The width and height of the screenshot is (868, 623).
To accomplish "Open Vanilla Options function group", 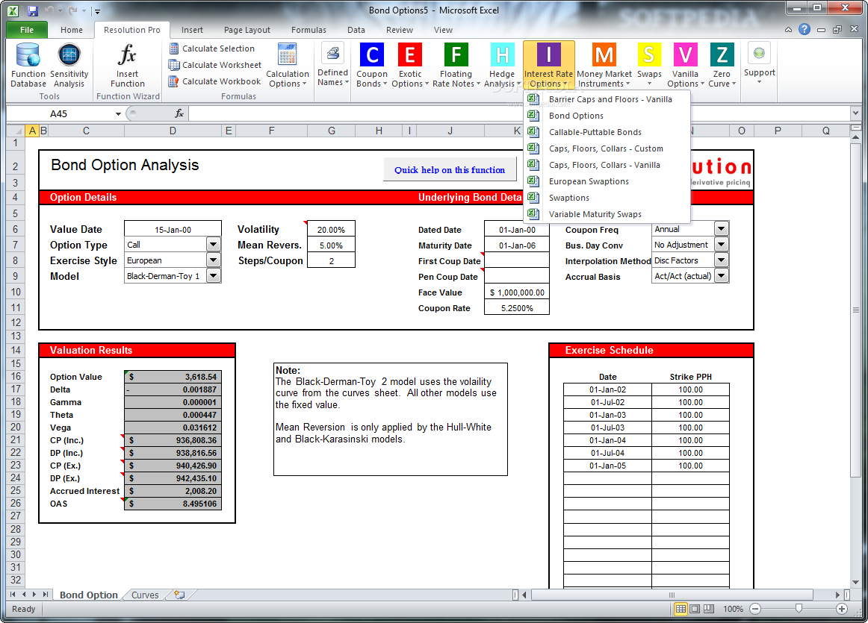I will point(685,65).
